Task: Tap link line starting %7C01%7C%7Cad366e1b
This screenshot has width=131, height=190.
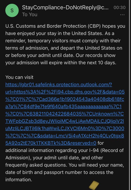Action: tap(65, 99)
